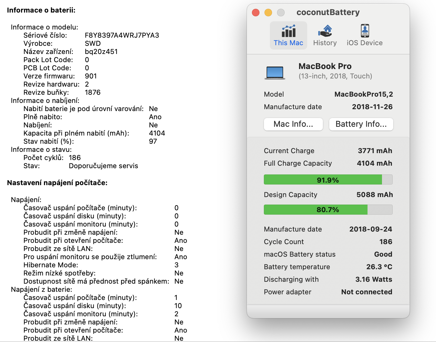Switch to the iOS Device view
436x342 pixels.
coord(364,31)
